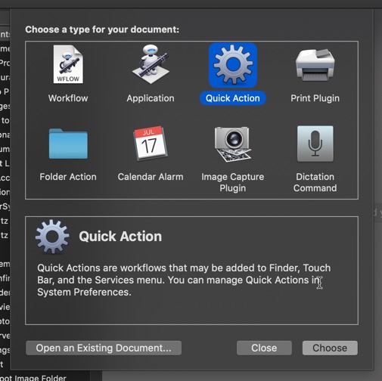Open an Existing Document button
This screenshot has width=382, height=381.
pyautogui.click(x=104, y=348)
